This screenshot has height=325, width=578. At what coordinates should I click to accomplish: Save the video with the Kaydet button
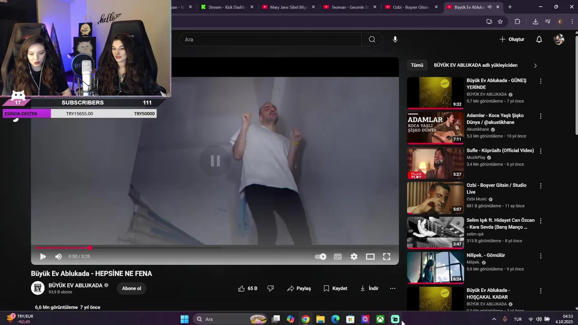point(335,288)
